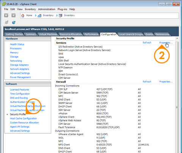Open the Edit menu
Image resolution: width=182 pixels, height=153 pixels.
[x=13, y=9]
